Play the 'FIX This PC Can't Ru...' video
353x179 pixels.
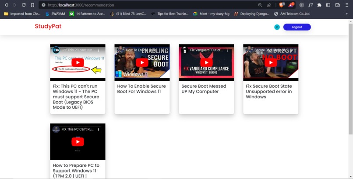78,142
